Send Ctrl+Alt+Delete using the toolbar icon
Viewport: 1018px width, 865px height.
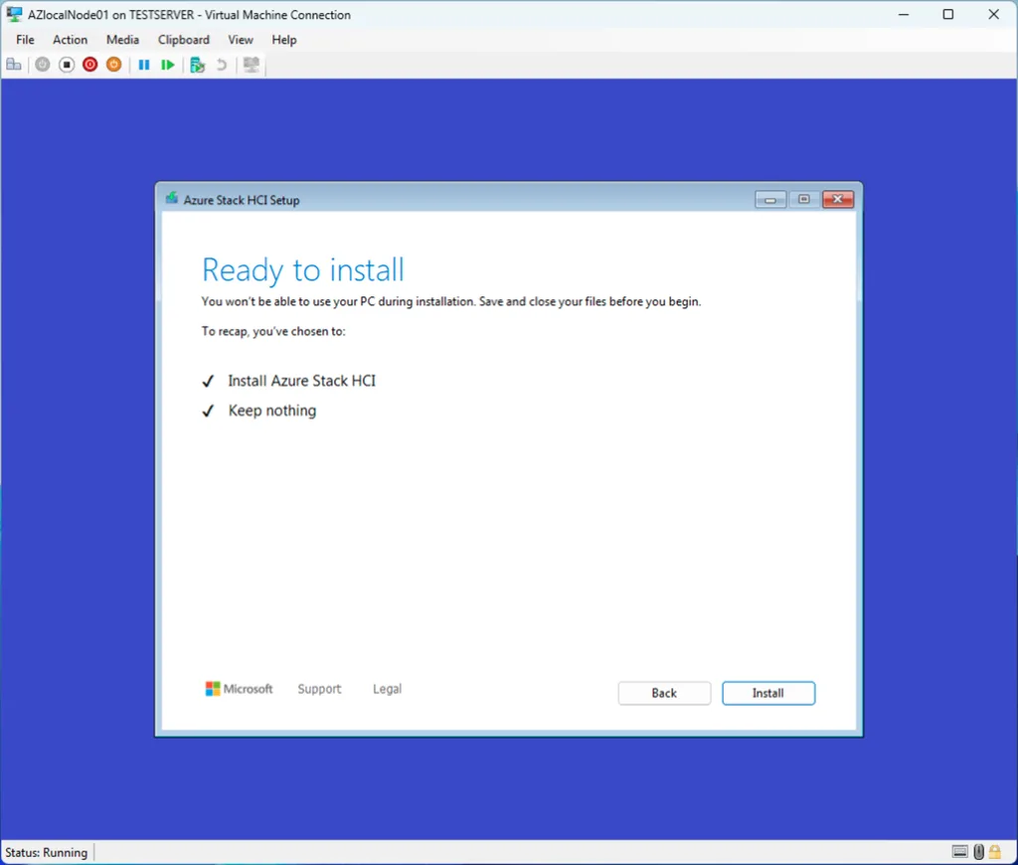click(14, 65)
